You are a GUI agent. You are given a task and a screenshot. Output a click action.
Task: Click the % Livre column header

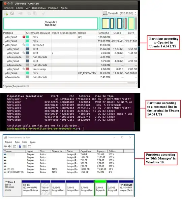click(116, 151)
